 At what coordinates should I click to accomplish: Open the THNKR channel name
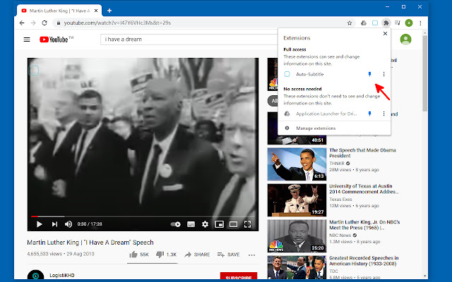point(337,164)
